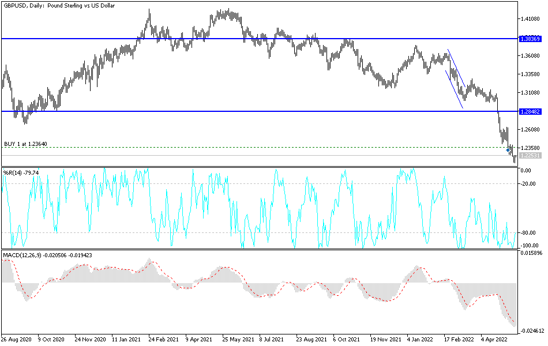This screenshot has height=346, width=548.
Task: Click the 4 Apr 2022 date label
Action: 494,339
